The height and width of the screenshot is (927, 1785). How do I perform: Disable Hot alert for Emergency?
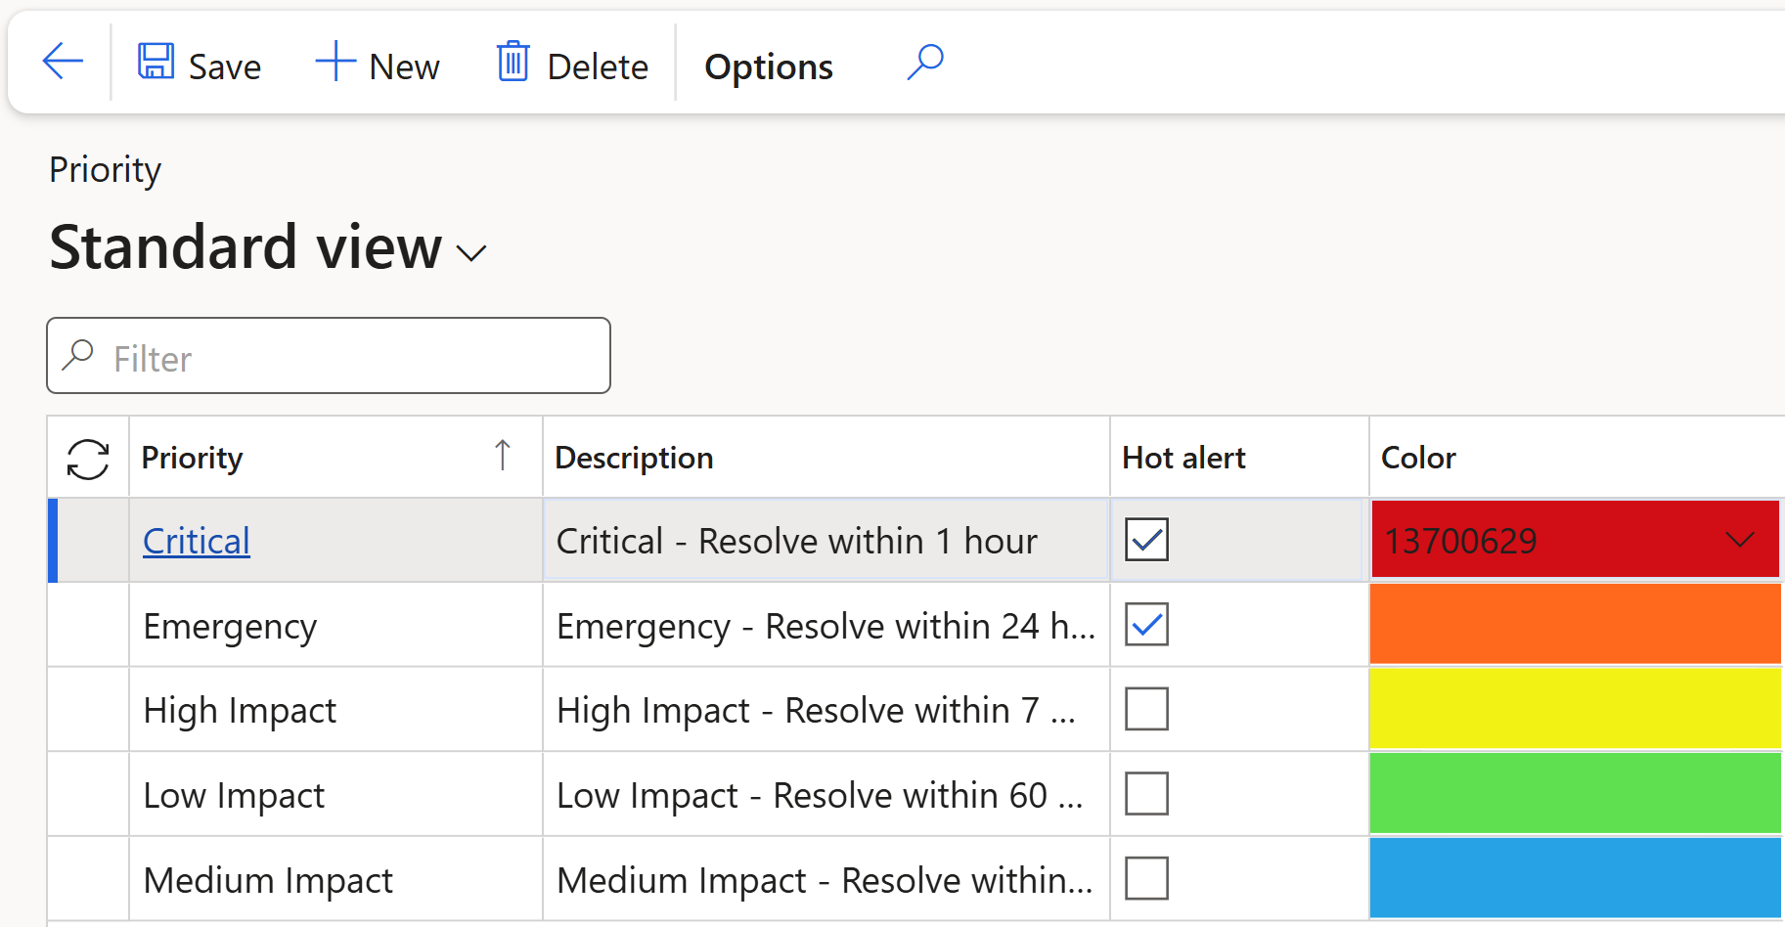click(1145, 623)
